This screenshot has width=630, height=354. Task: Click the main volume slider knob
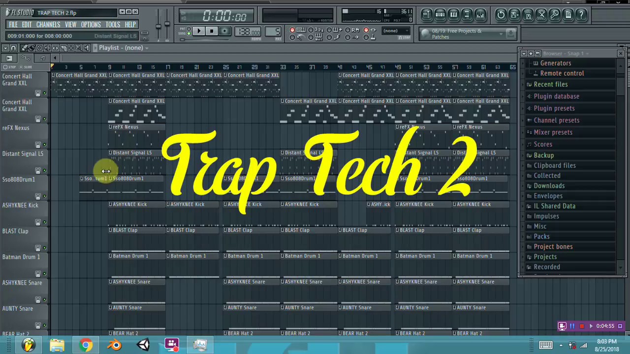(x=158, y=26)
